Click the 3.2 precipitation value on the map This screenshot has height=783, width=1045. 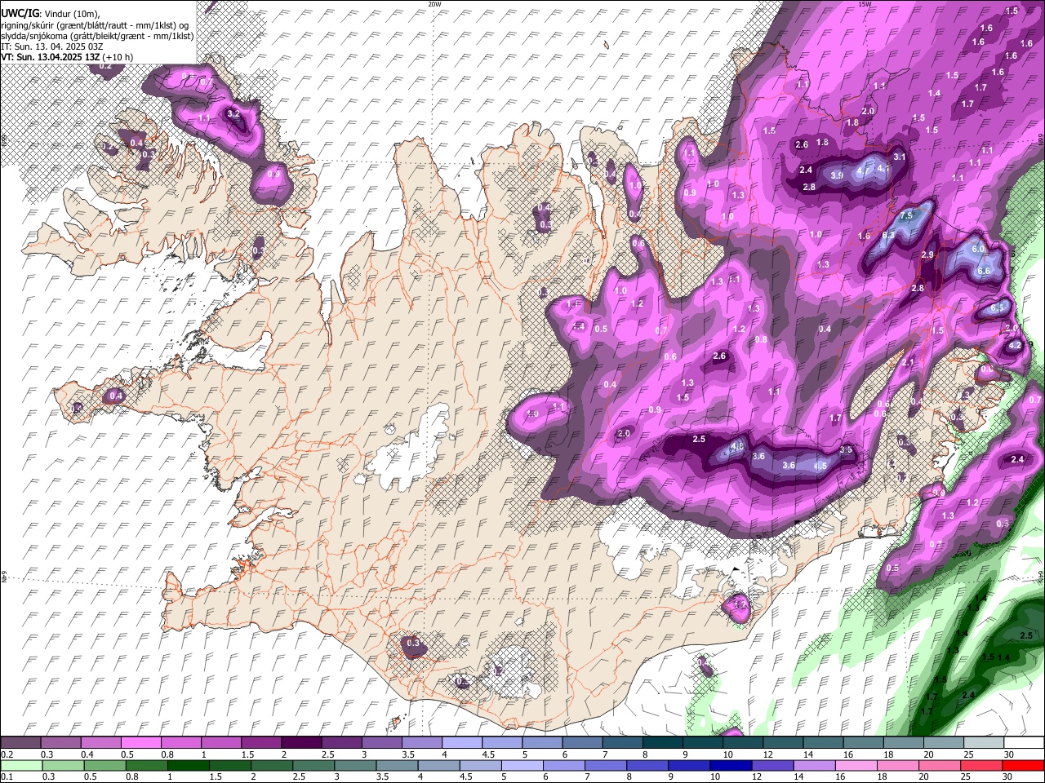pyautogui.click(x=233, y=113)
